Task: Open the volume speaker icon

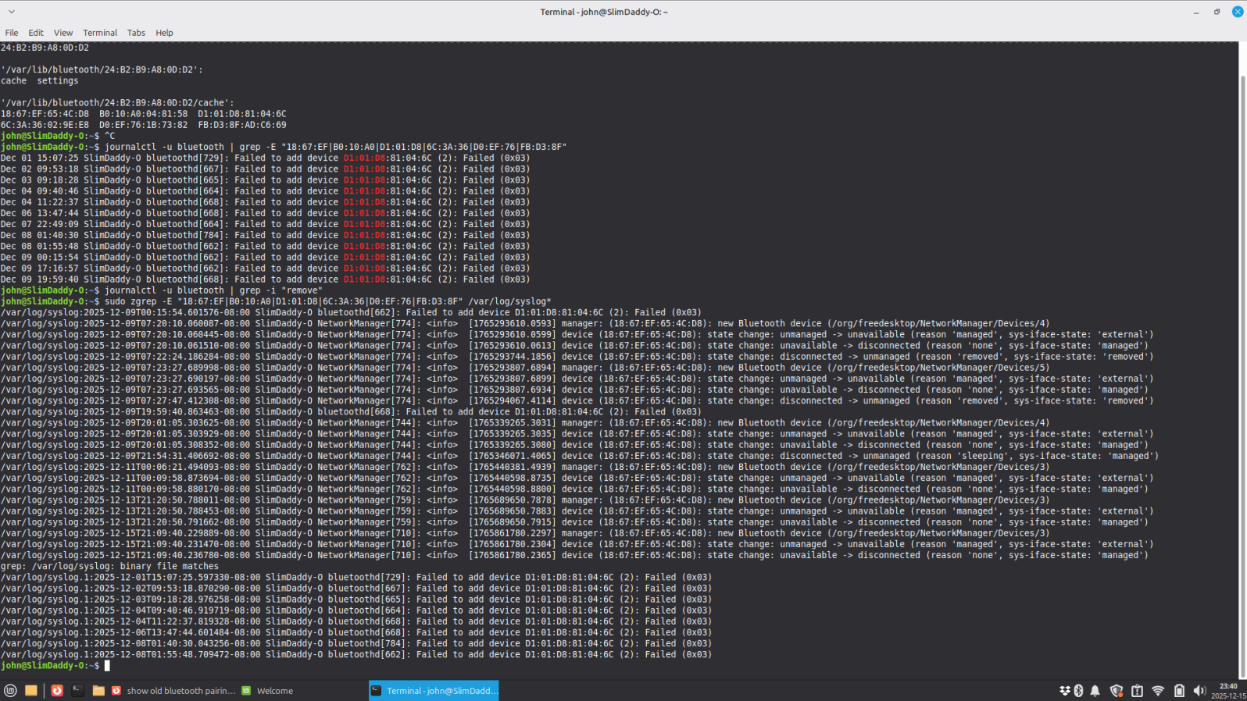Action: coord(1199,691)
